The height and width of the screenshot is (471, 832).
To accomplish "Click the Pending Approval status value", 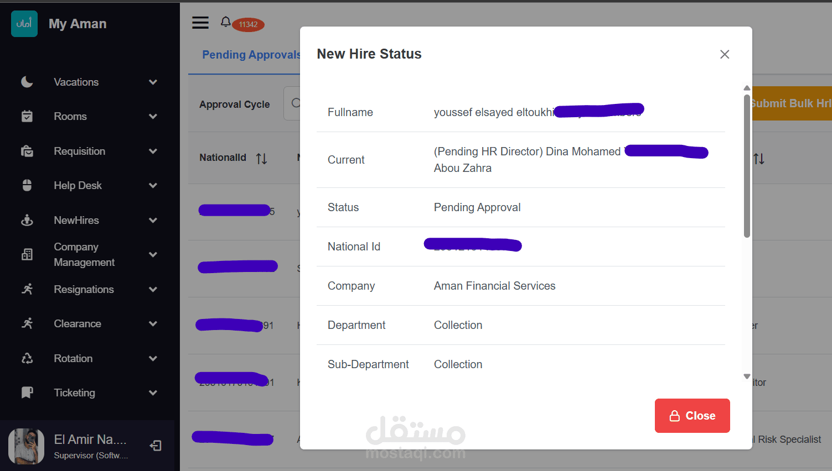I will (477, 207).
